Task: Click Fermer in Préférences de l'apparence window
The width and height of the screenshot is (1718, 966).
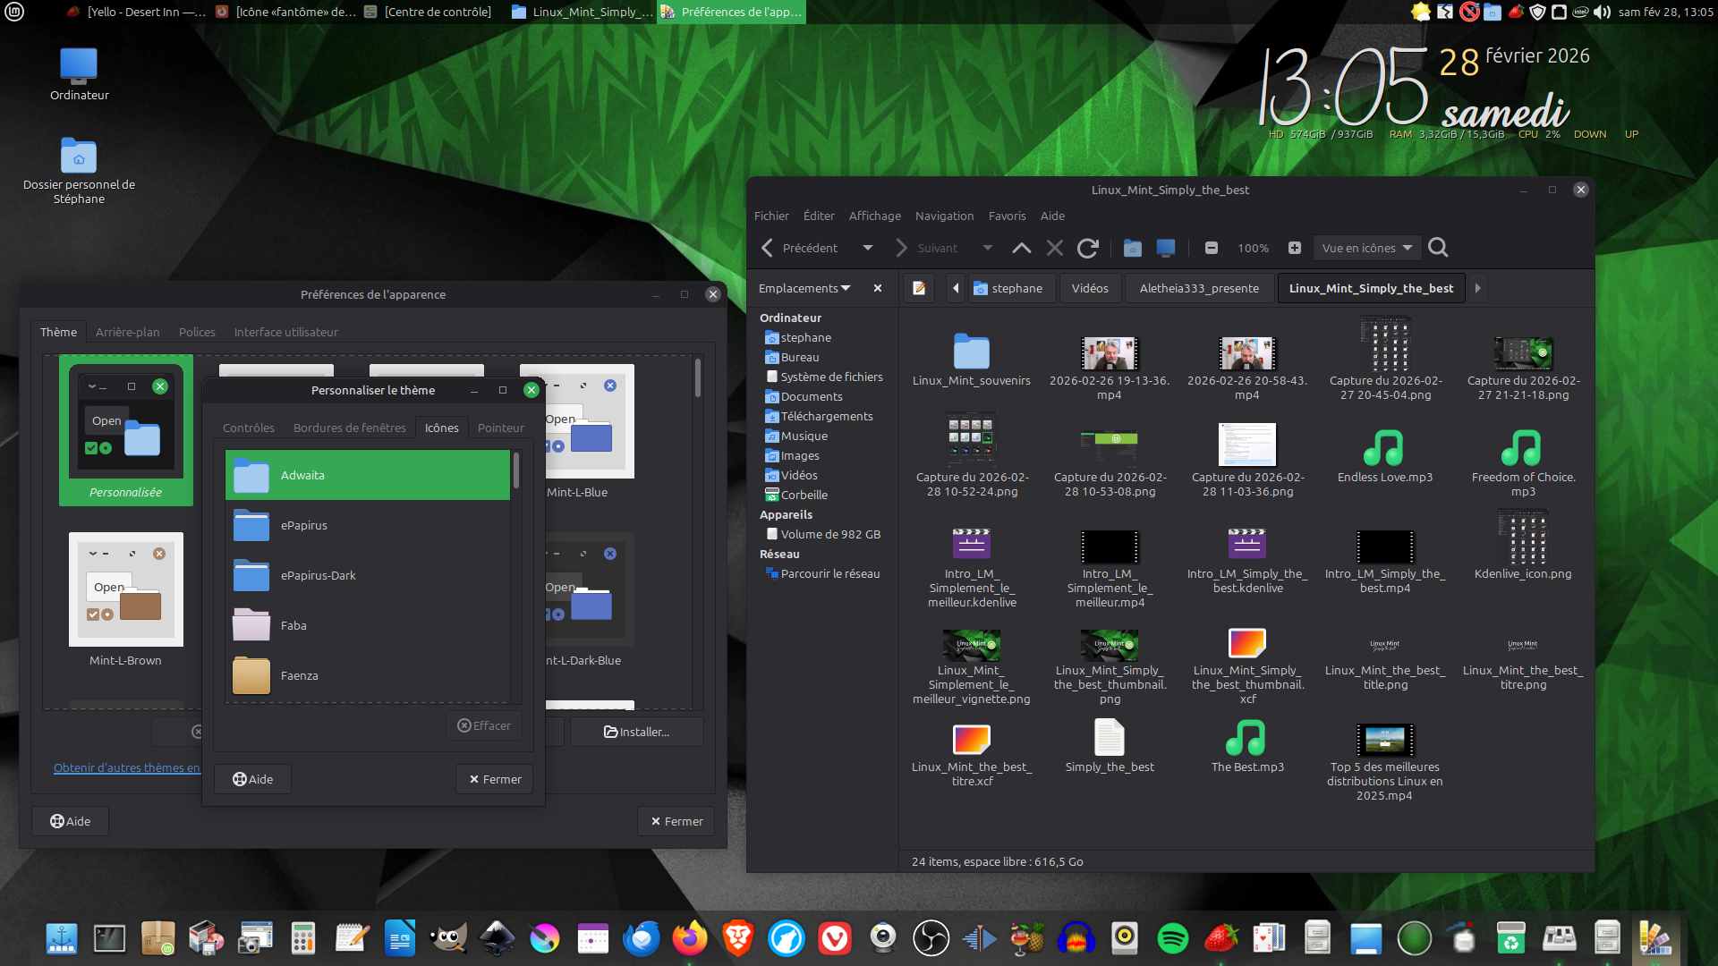Action: (x=676, y=821)
